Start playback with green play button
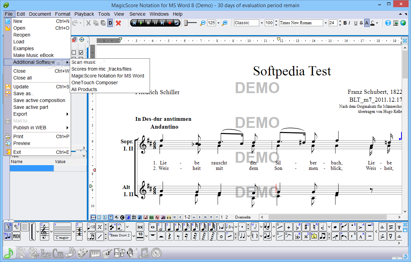Screen dimensions: 411x262 pos(141,23)
